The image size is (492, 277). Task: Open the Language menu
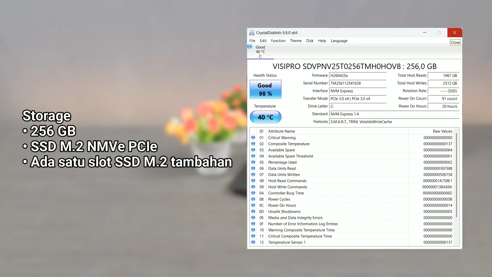(339, 41)
